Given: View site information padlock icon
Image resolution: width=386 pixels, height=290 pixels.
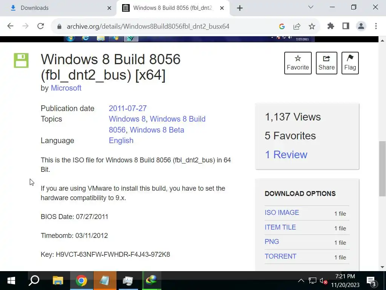Looking at the screenshot, I should click(x=59, y=26).
